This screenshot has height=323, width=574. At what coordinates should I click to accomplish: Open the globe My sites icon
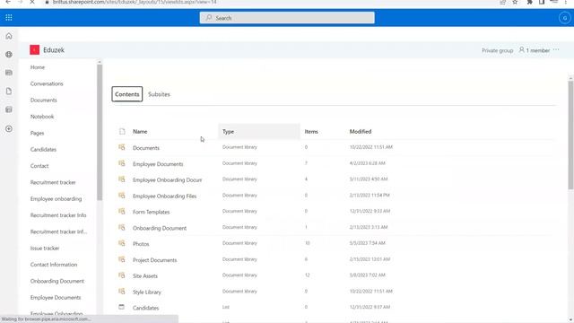point(9,55)
